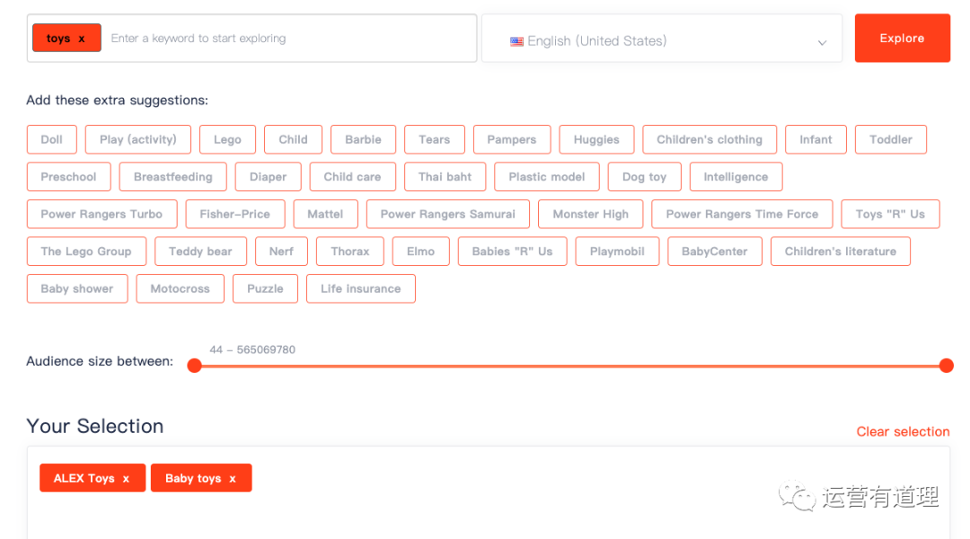Add the Barbie suggestion tag
Image resolution: width=970 pixels, height=539 pixels.
[x=363, y=140]
